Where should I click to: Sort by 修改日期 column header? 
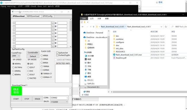pos(154,32)
